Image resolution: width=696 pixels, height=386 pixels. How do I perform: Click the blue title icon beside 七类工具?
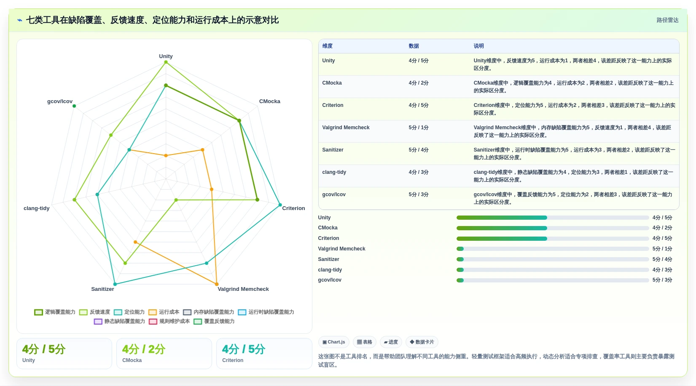point(20,20)
